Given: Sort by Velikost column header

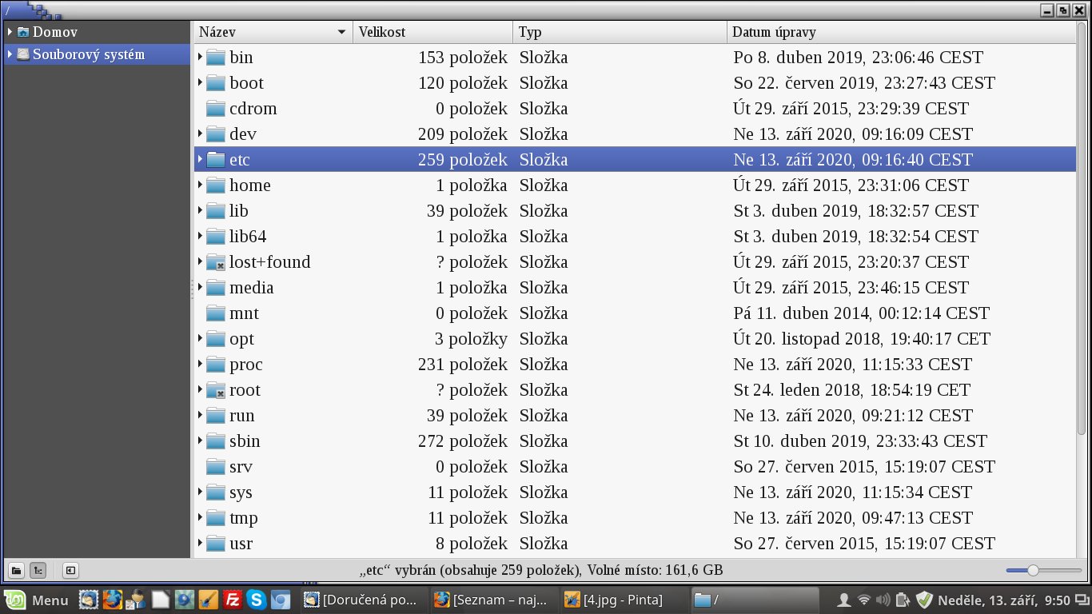Looking at the screenshot, I should point(432,32).
